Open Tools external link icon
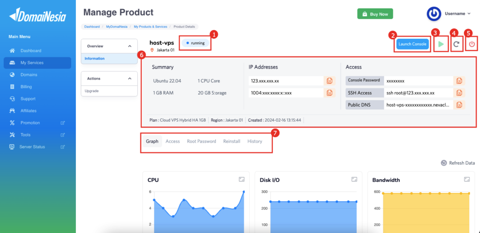 pyautogui.click(x=63, y=135)
